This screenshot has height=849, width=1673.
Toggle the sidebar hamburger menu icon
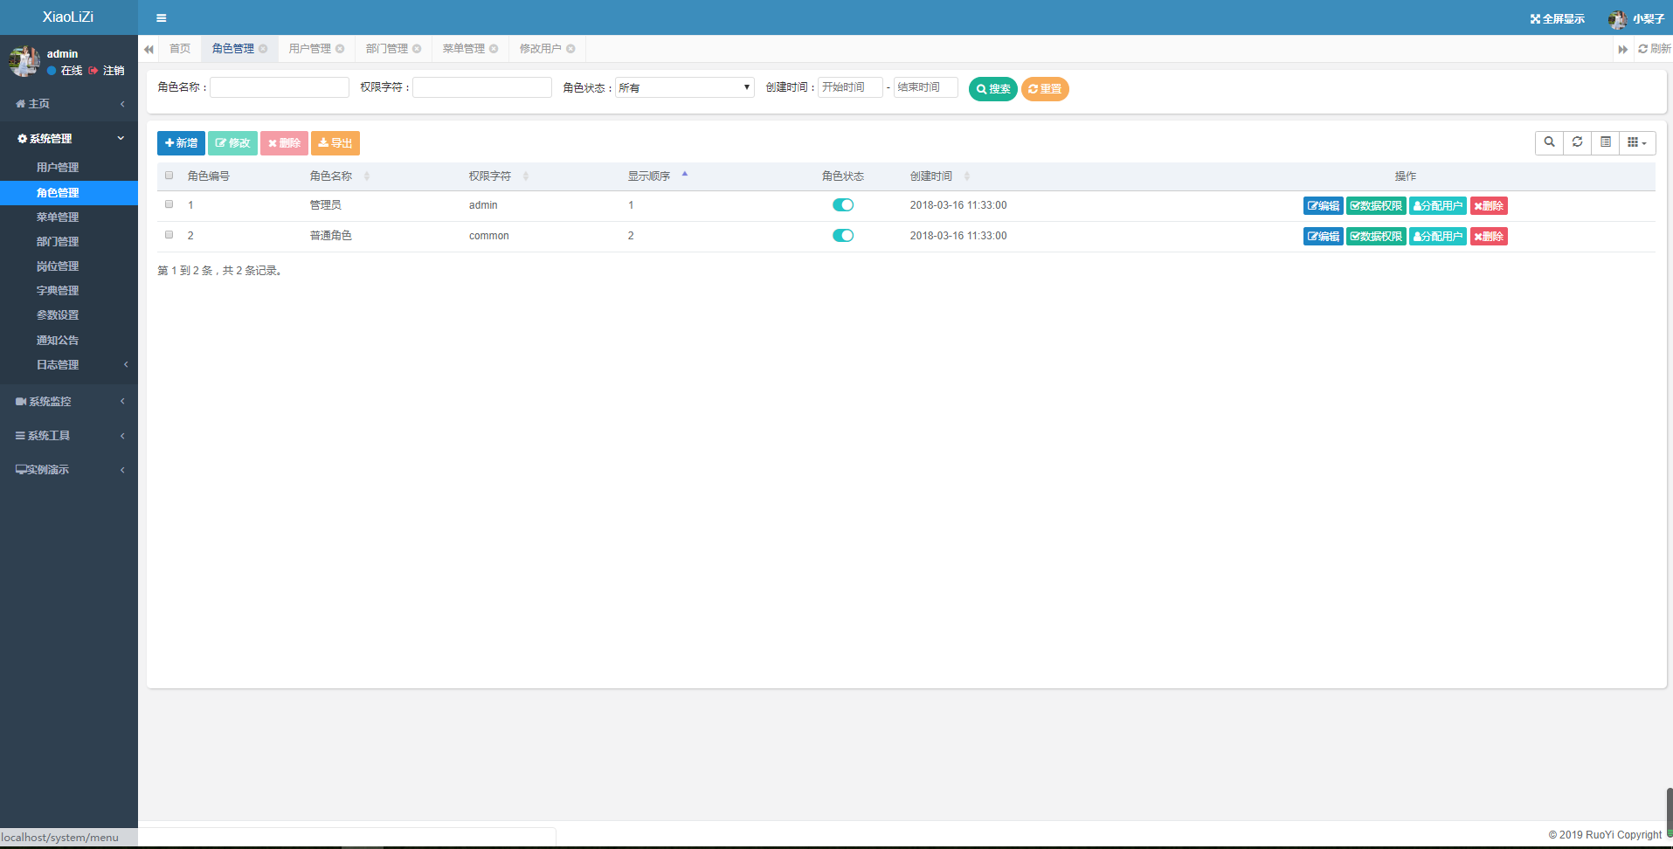pyautogui.click(x=162, y=17)
